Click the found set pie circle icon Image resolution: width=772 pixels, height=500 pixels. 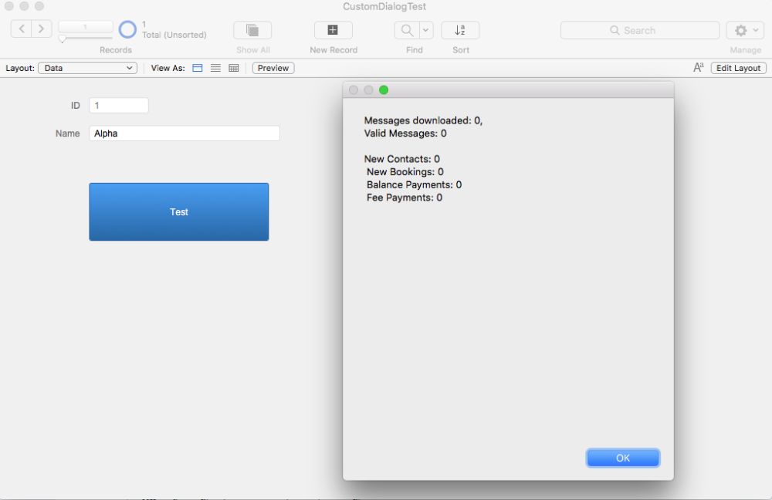pos(127,30)
